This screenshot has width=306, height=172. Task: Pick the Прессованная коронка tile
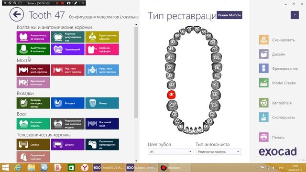point(102,37)
